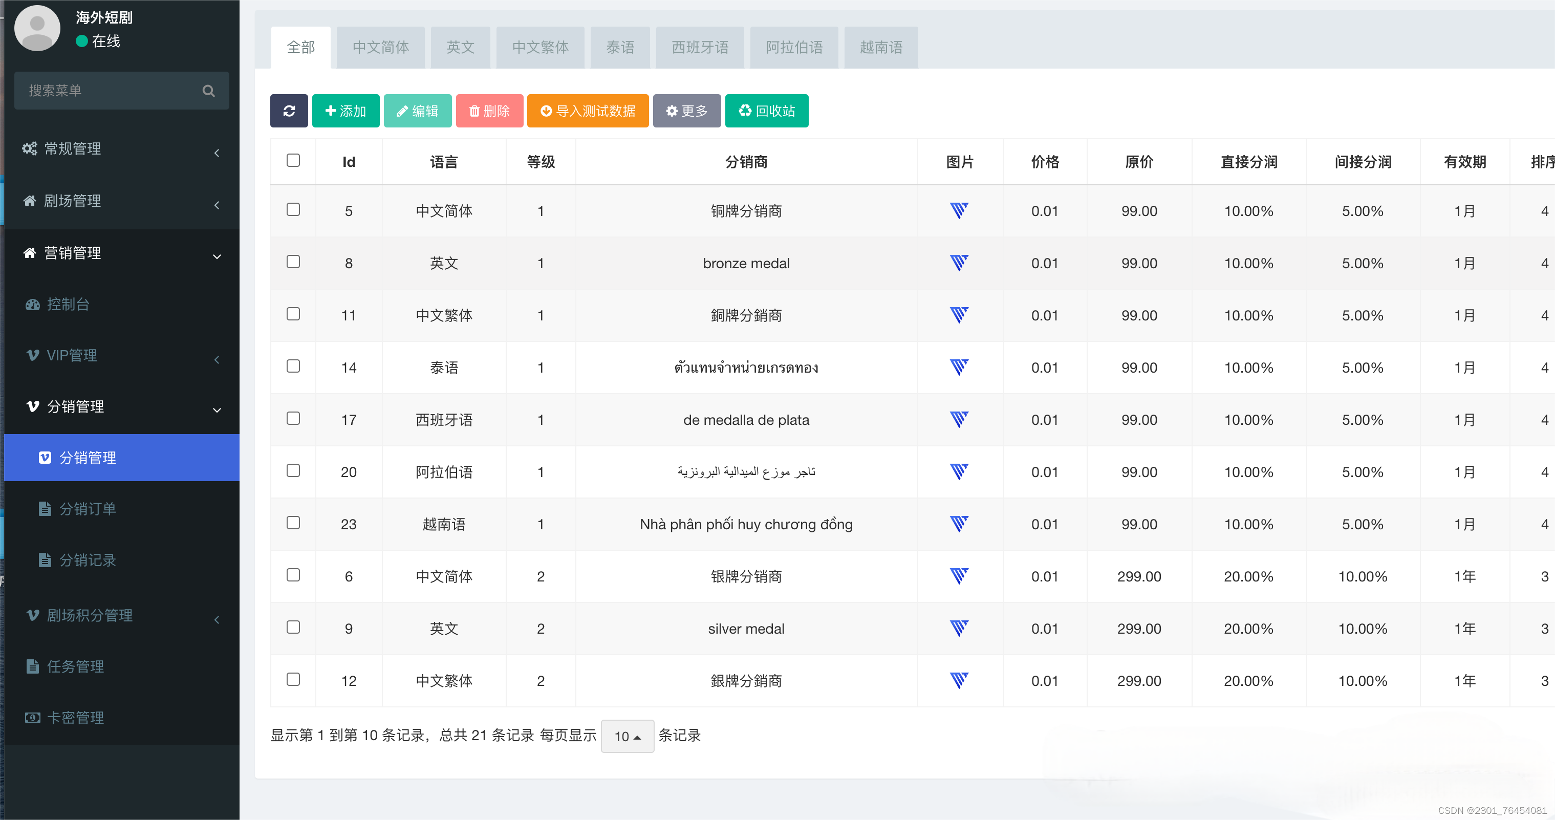The width and height of the screenshot is (1555, 820).
Task: Click the 编辑 button
Action: (417, 111)
